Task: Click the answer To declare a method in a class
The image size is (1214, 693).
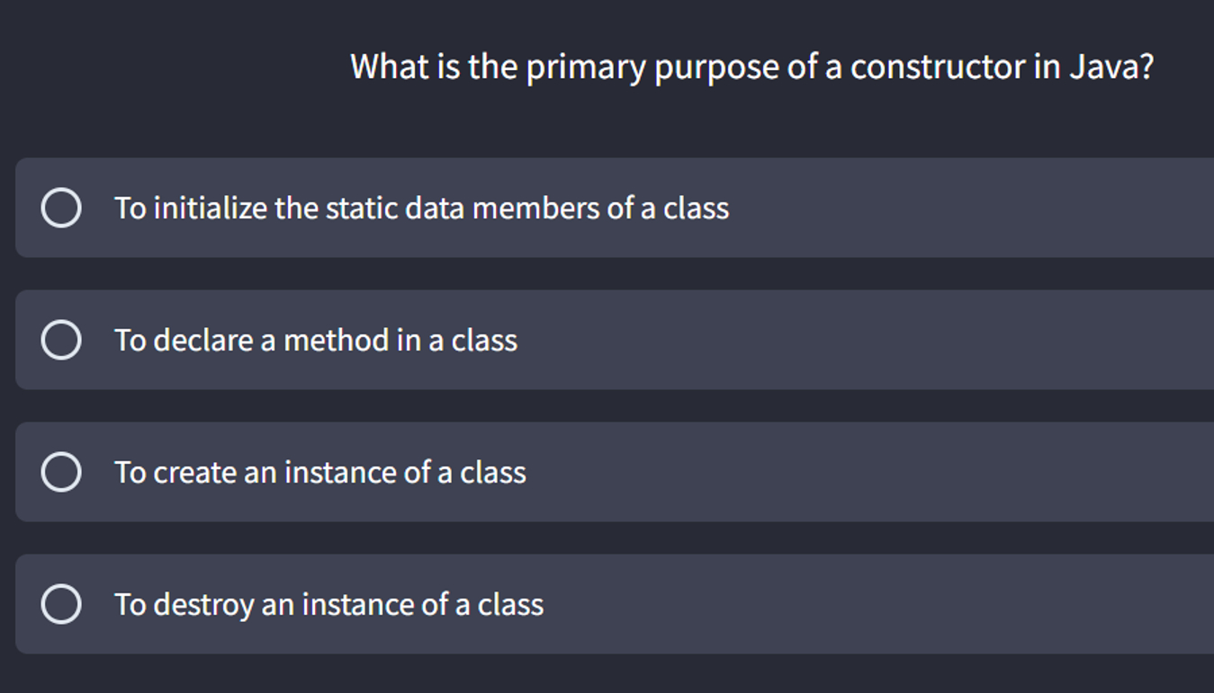Action: pos(316,340)
